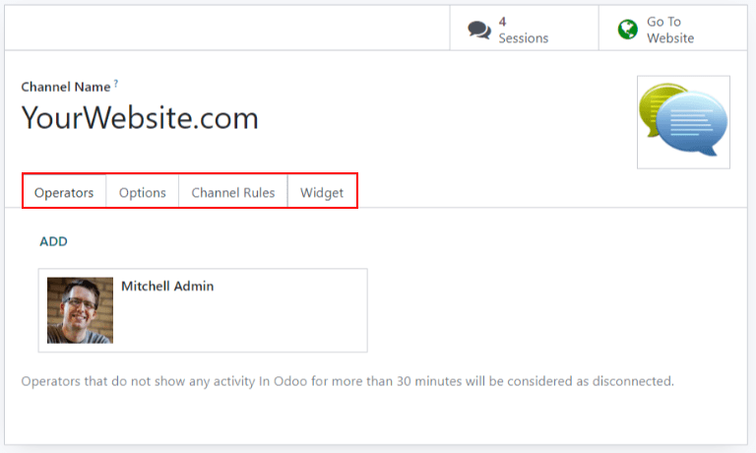The height and width of the screenshot is (453, 756).
Task: Click the session count number 4
Action: 502,22
